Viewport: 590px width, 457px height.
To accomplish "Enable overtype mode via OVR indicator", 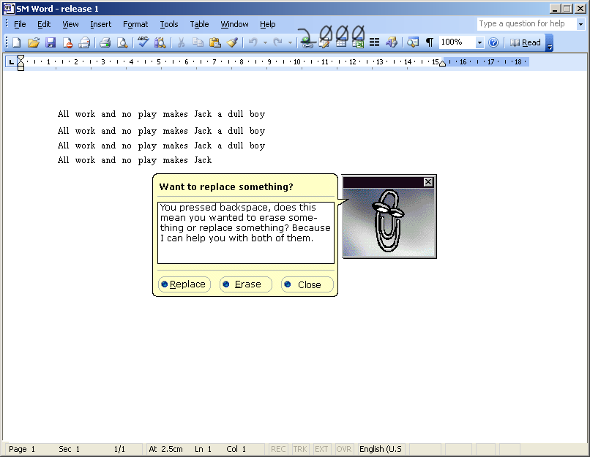I will click(343, 449).
